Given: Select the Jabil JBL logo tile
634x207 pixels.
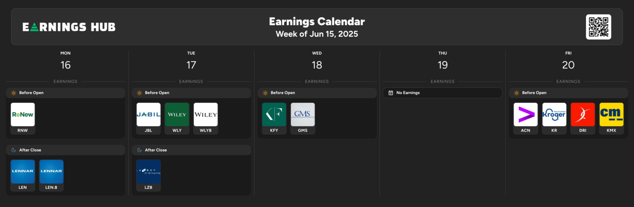Looking at the screenshot, I should pos(148,115).
